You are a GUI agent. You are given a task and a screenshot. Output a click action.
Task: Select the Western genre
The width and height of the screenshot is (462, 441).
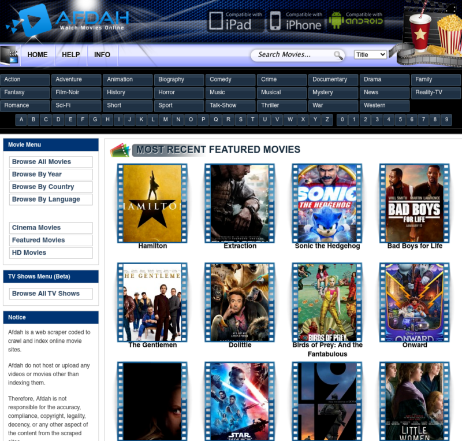click(x=385, y=106)
